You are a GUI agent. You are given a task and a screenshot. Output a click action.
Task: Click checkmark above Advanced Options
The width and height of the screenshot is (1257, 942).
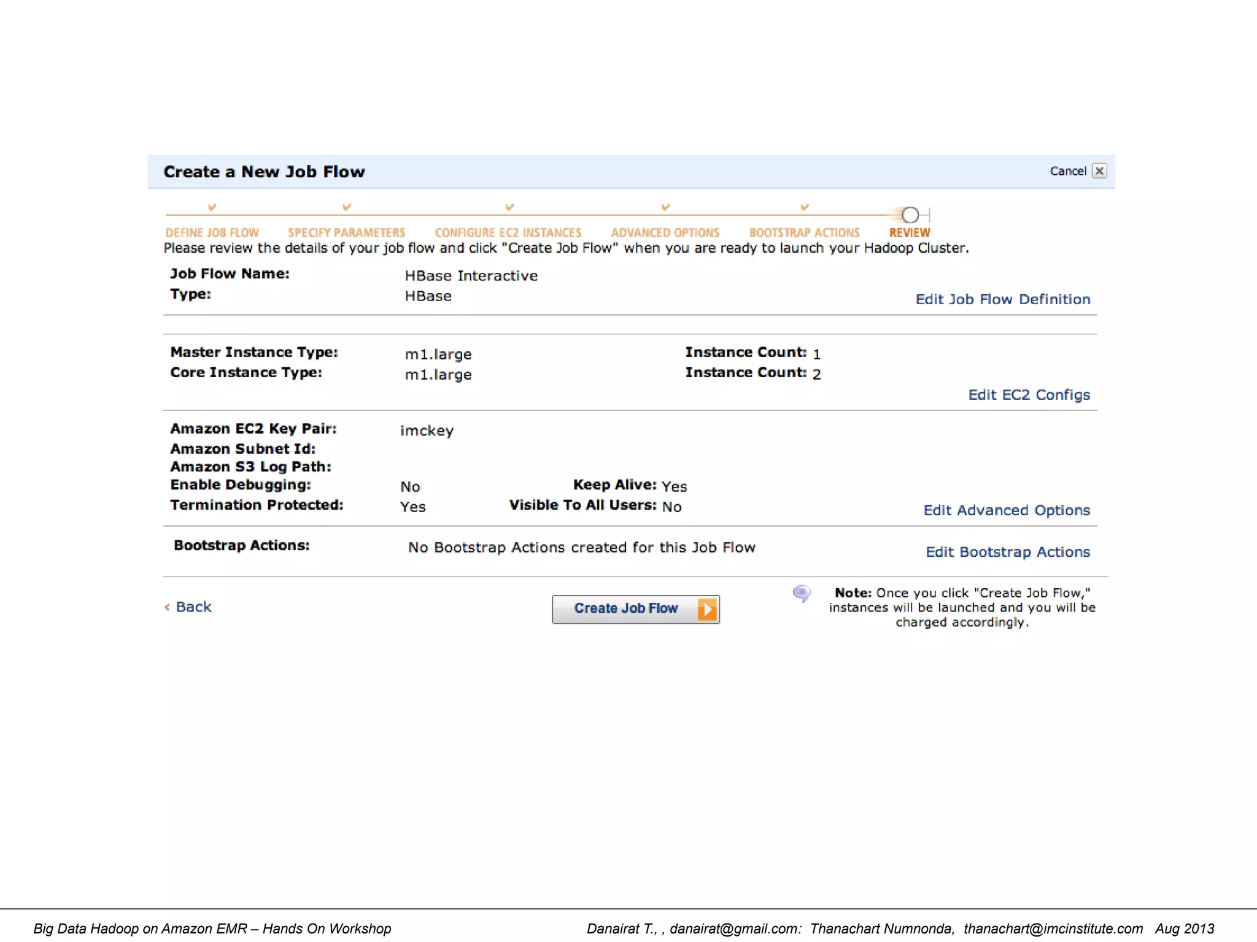click(x=665, y=207)
